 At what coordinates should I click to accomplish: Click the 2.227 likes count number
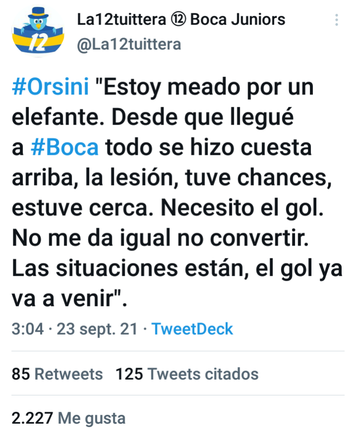32,418
